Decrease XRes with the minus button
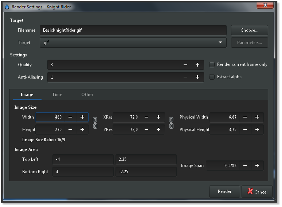The width and height of the screenshot is (282, 207). (146, 117)
